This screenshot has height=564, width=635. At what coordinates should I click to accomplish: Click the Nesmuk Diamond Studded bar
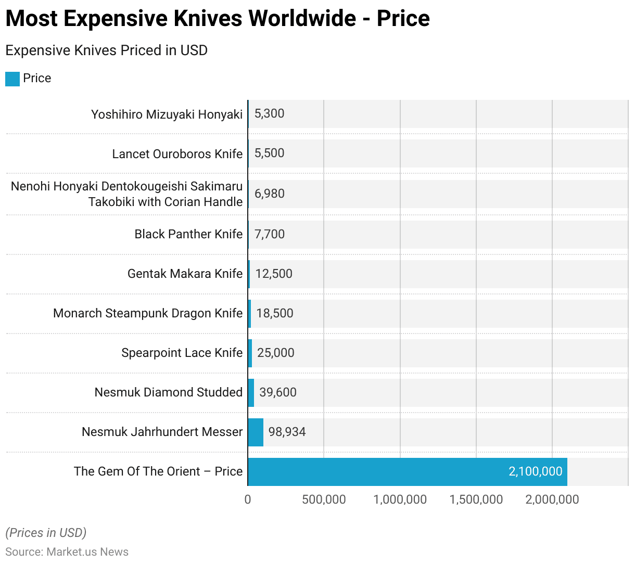click(x=251, y=393)
